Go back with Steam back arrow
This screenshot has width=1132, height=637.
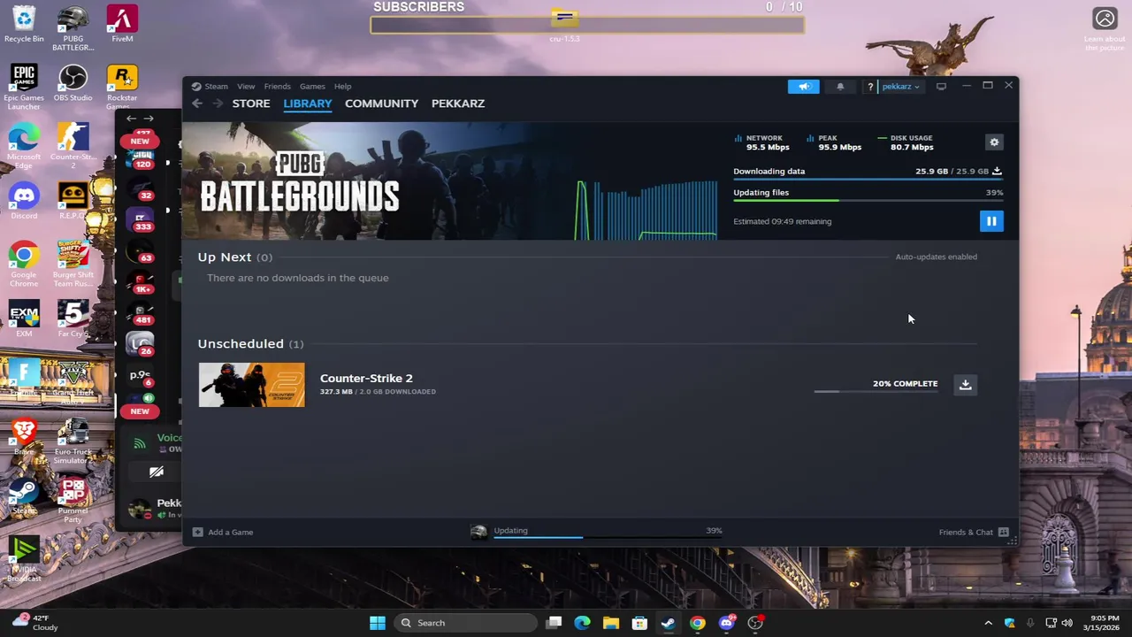pyautogui.click(x=197, y=104)
